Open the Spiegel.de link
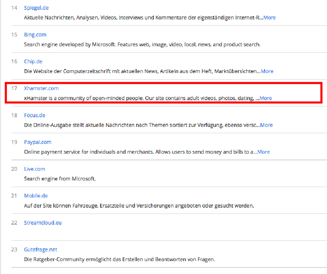Image resolution: width=327 pixels, height=274 pixels. tap(36, 8)
